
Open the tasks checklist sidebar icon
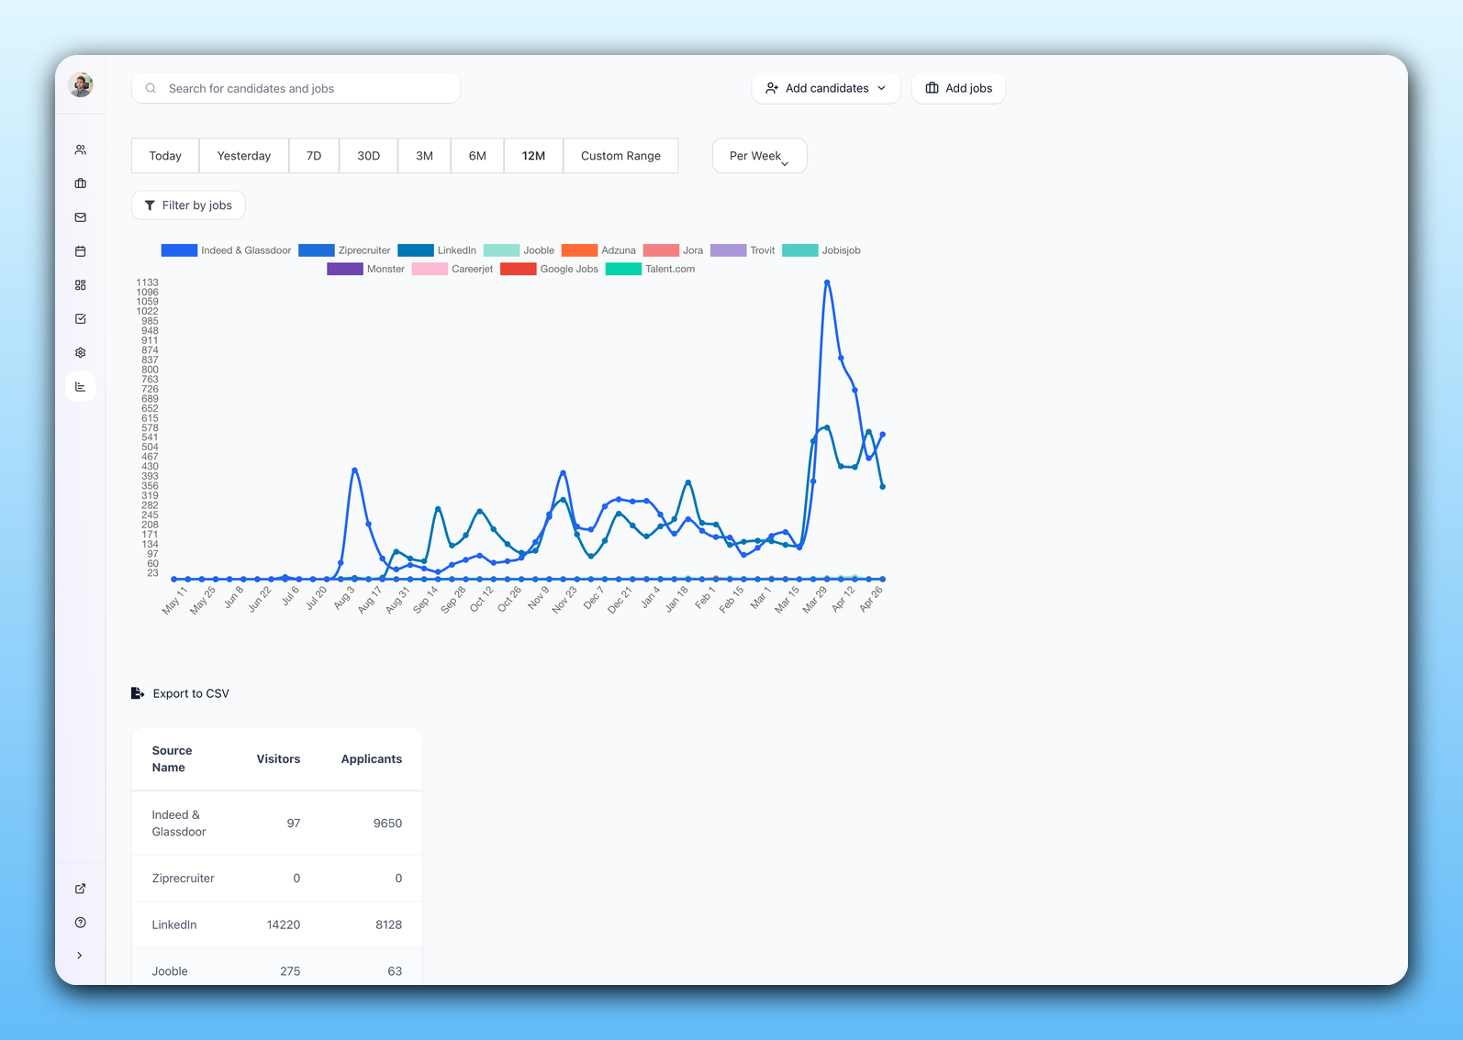tap(81, 319)
